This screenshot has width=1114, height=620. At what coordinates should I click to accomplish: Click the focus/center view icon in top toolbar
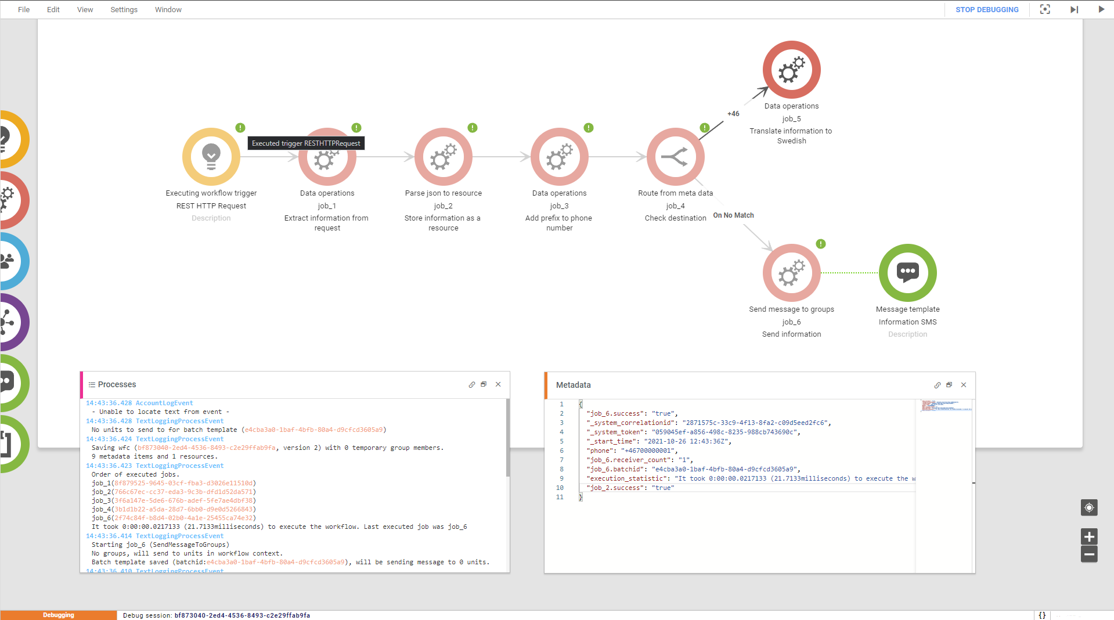(1045, 9)
